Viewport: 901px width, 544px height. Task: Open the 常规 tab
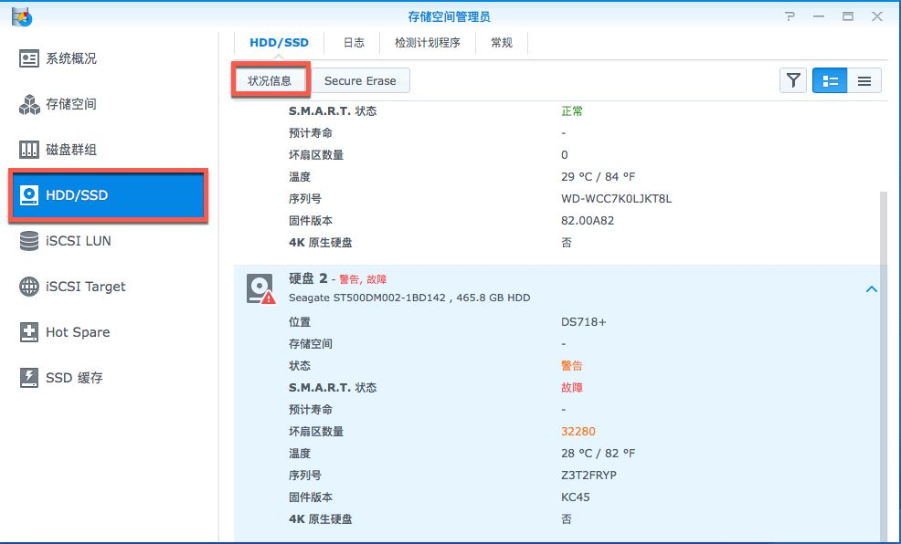pos(502,43)
